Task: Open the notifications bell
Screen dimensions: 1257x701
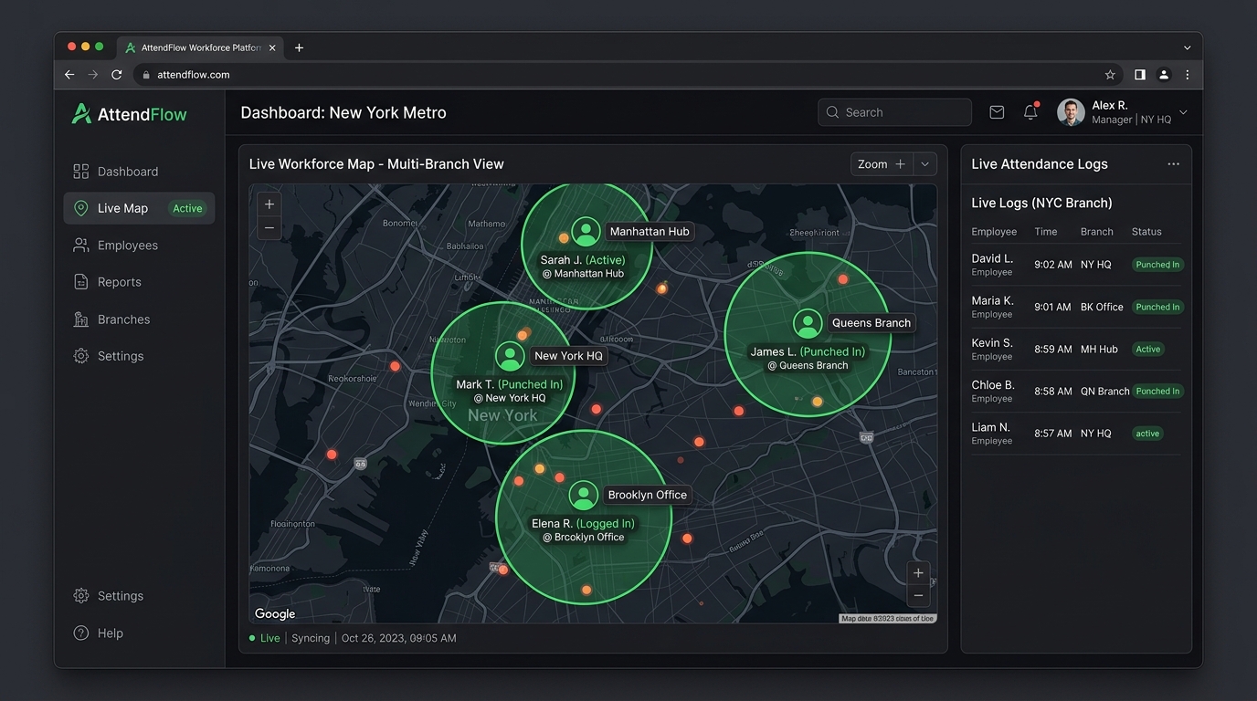Action: 1030,112
